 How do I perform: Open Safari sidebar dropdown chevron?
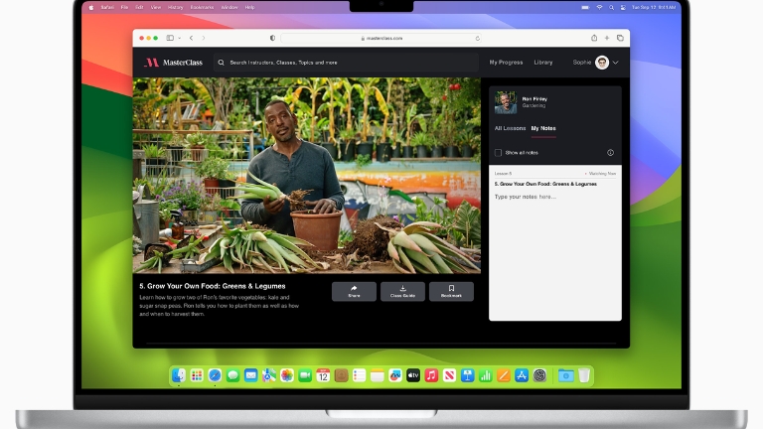180,38
